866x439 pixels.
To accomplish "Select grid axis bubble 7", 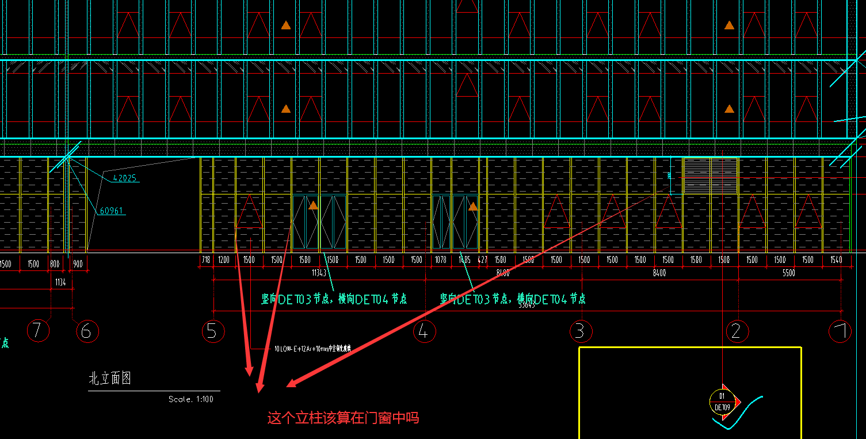I will [38, 331].
